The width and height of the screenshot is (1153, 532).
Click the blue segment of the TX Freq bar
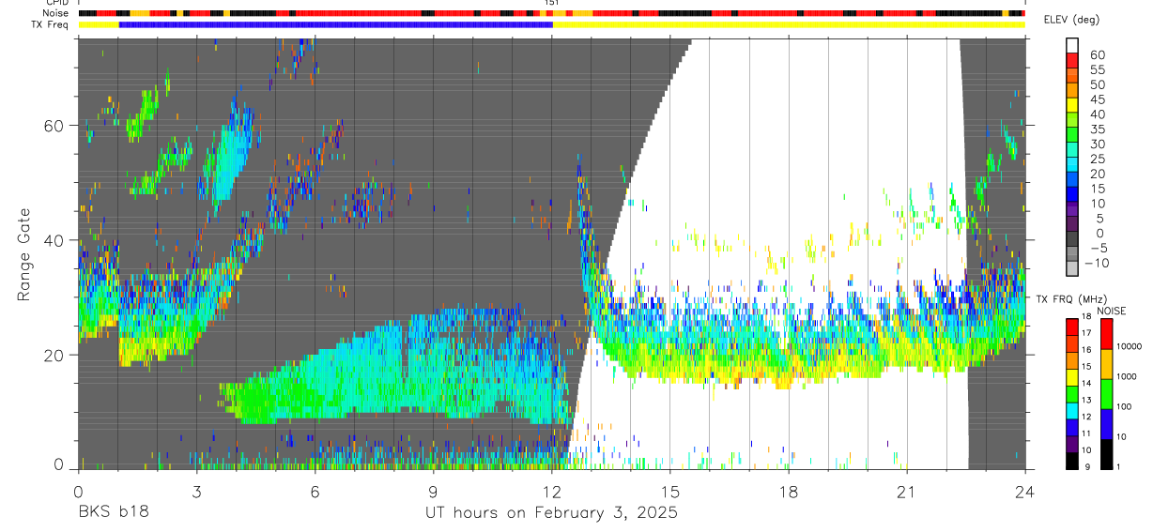tap(335, 24)
